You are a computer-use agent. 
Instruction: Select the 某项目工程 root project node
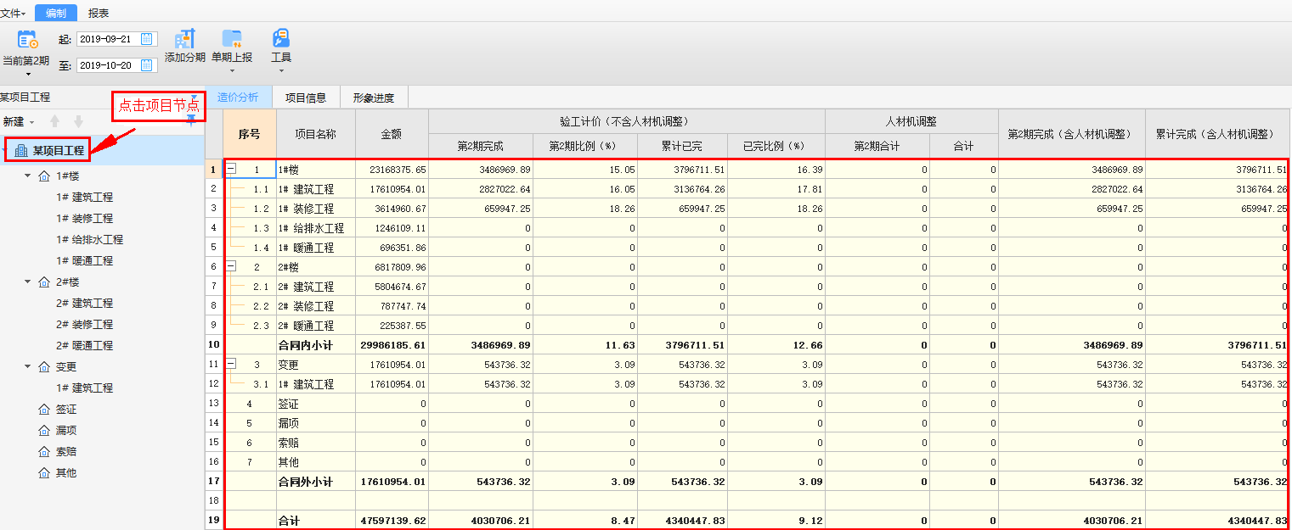click(58, 151)
